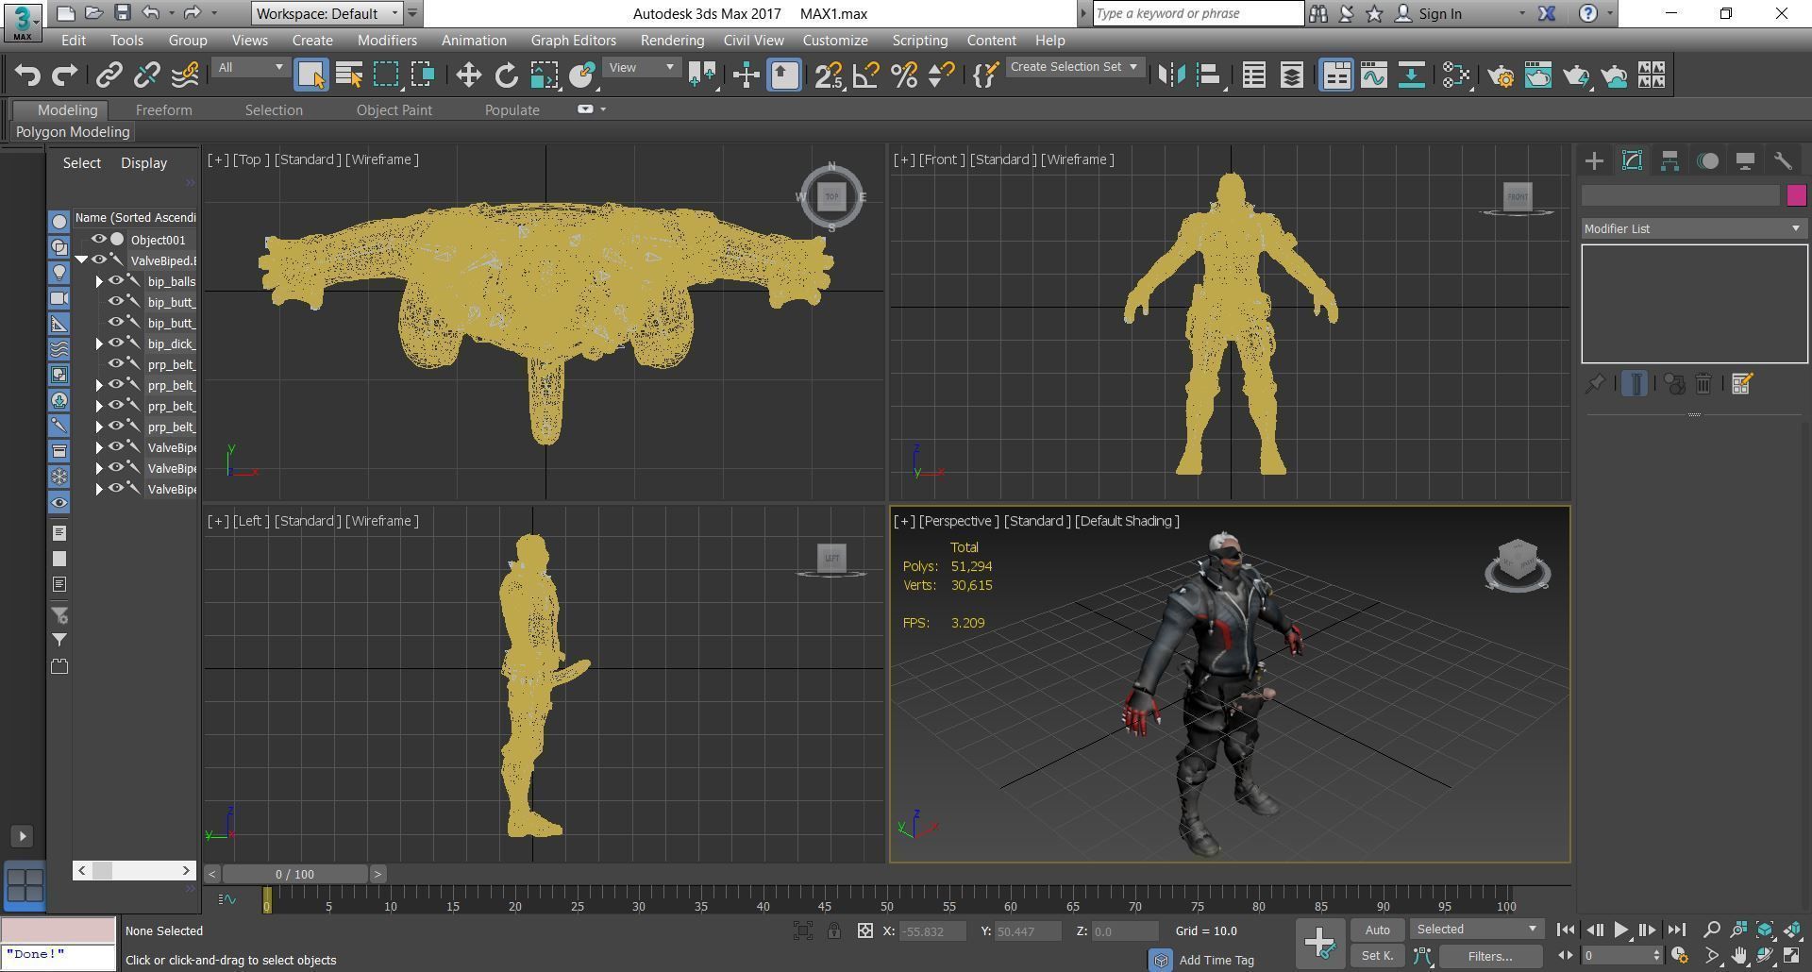This screenshot has height=972, width=1812.
Task: Open the key Filters button
Action: (1490, 956)
